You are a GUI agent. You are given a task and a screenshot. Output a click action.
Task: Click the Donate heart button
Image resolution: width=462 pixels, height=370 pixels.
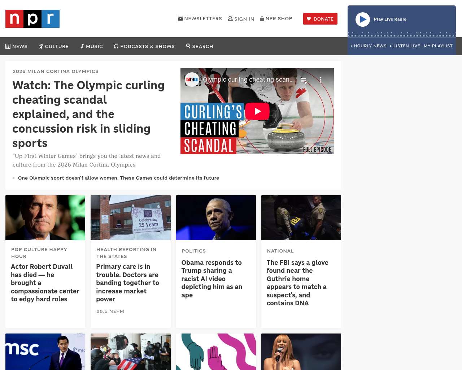pyautogui.click(x=320, y=19)
